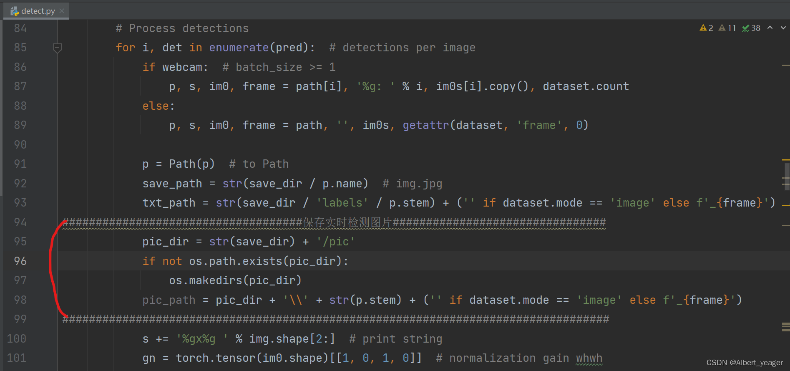Open the typo count 38 indicator
This screenshot has height=371, width=790.
click(x=751, y=28)
